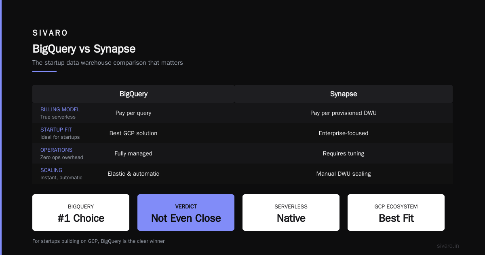Click the subtitle about startup data warehouse comparison
The image size is (485, 255).
point(108,63)
